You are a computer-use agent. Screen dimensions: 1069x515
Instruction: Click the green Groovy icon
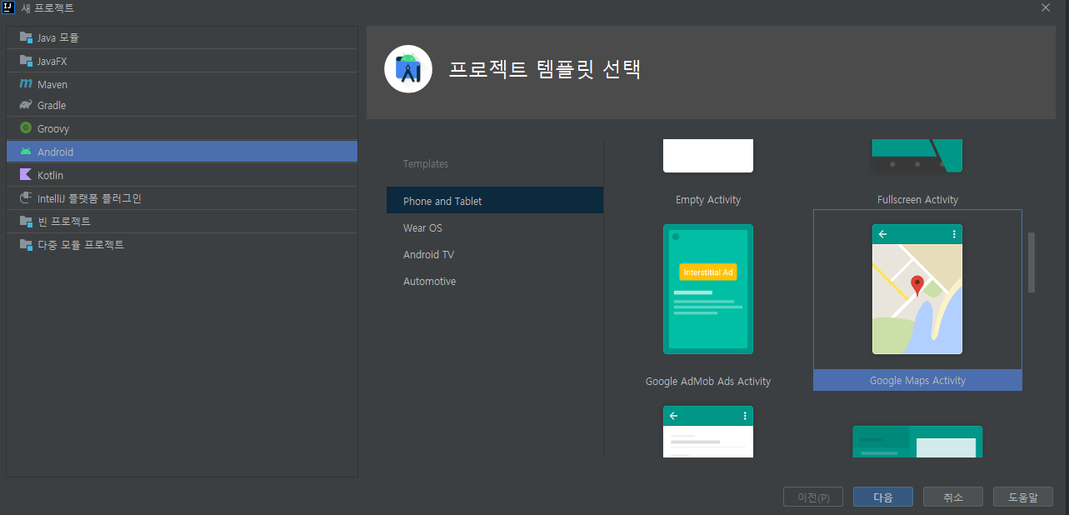point(26,128)
